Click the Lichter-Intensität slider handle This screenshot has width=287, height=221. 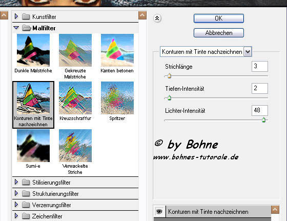263,120
